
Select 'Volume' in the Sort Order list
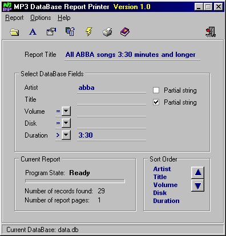coord(166,185)
